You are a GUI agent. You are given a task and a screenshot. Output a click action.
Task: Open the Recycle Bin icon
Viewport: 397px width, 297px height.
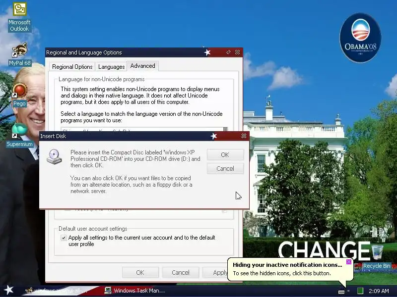click(x=377, y=256)
